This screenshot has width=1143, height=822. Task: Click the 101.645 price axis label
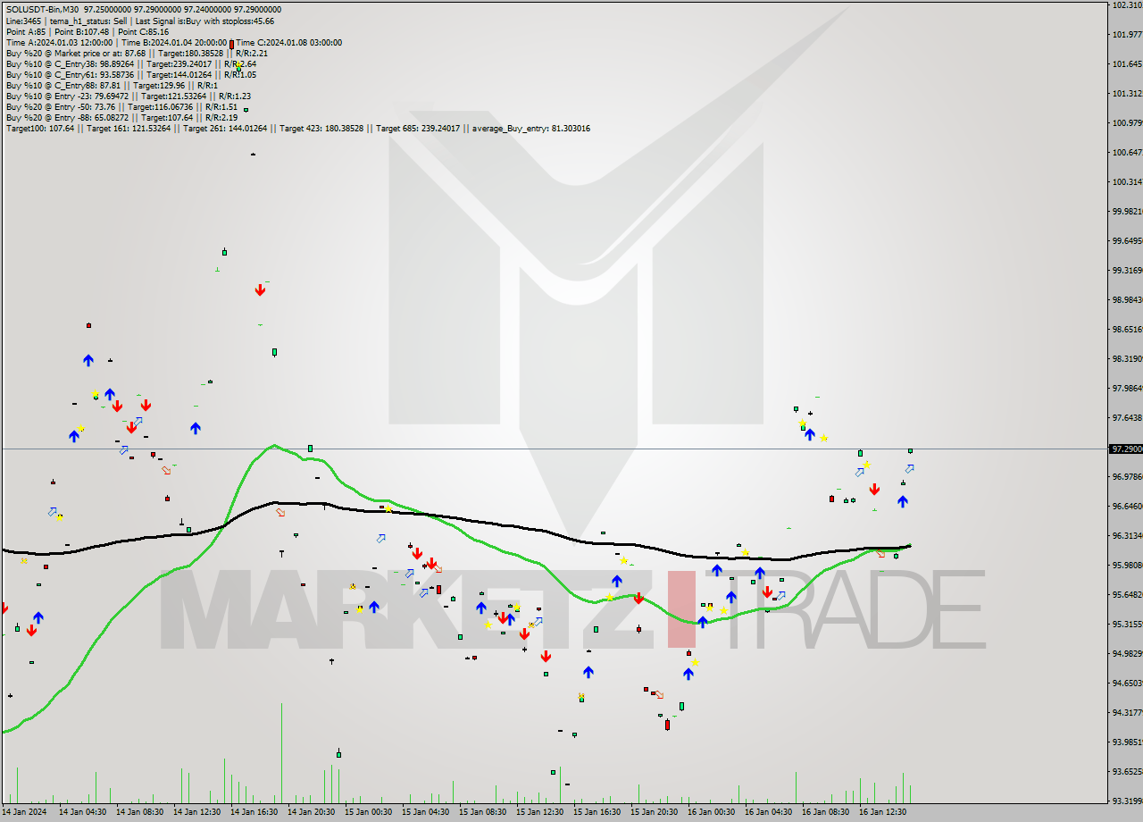click(1127, 64)
